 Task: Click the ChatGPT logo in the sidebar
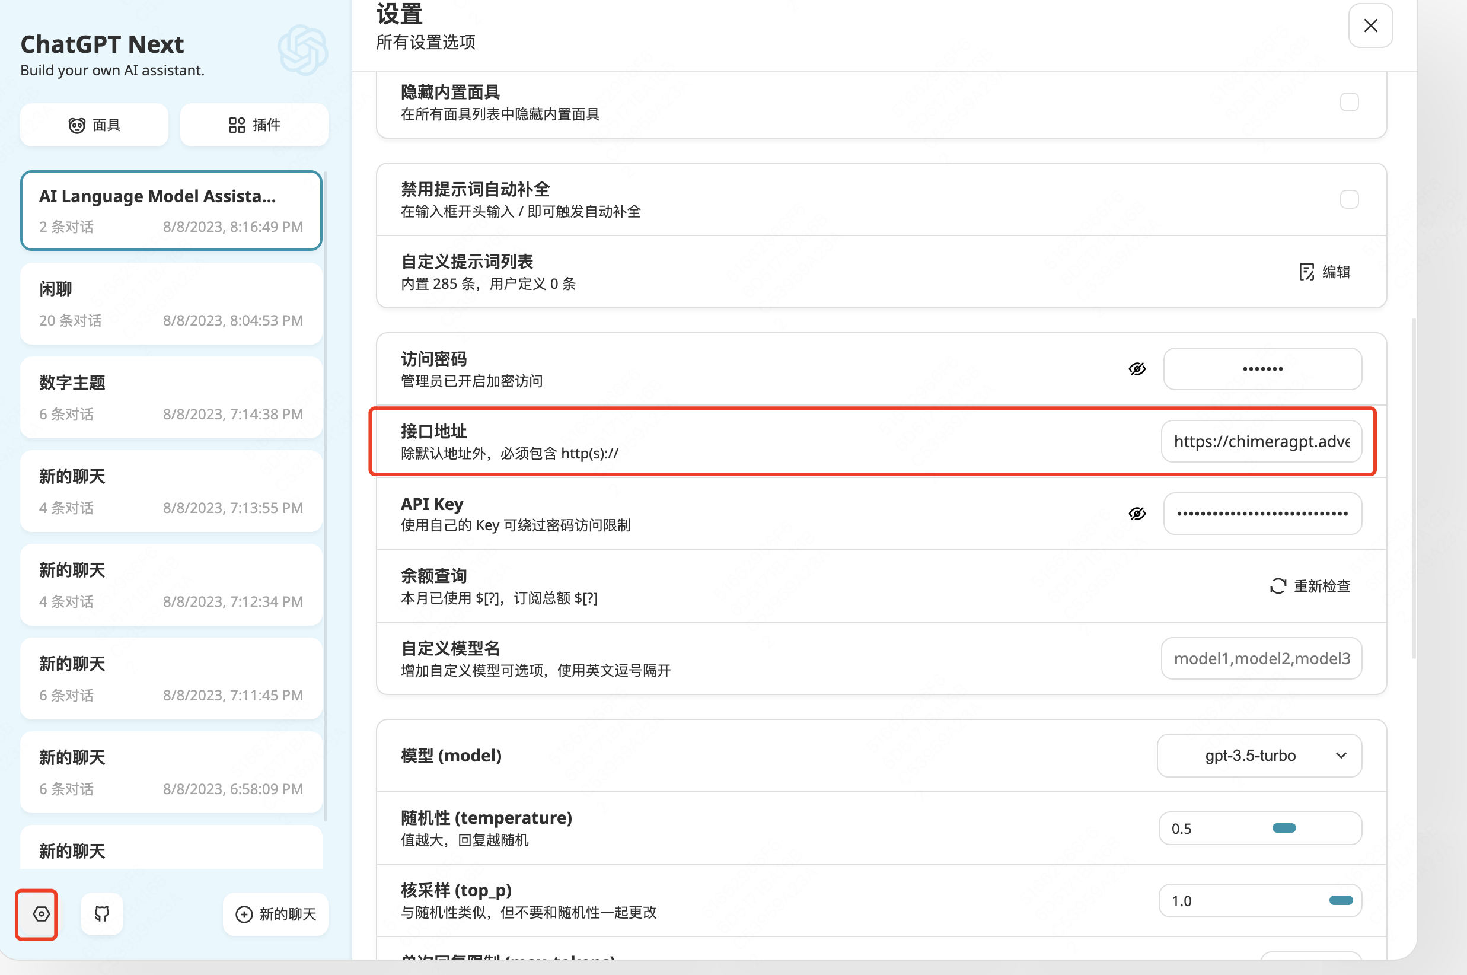303,50
